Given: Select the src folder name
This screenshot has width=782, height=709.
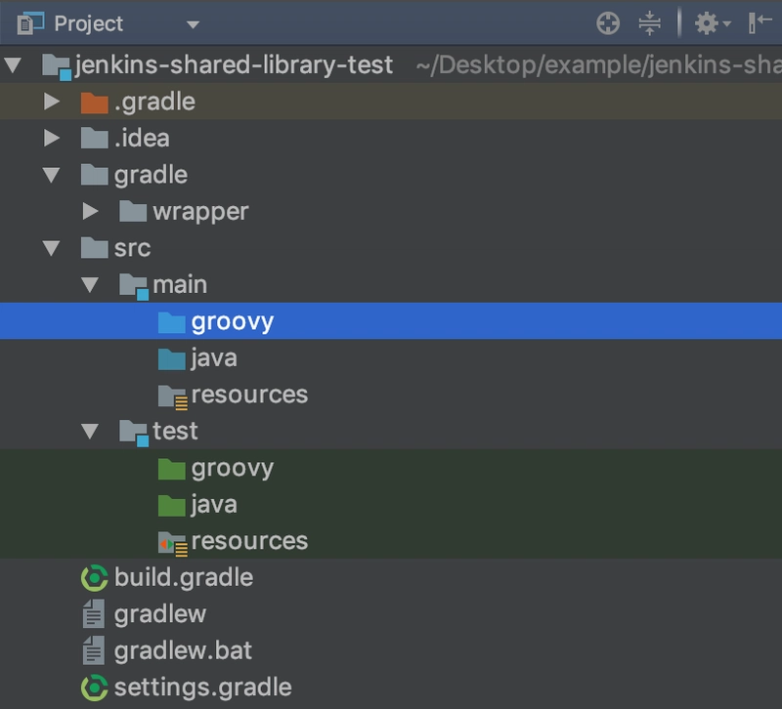Looking at the screenshot, I should 132,249.
